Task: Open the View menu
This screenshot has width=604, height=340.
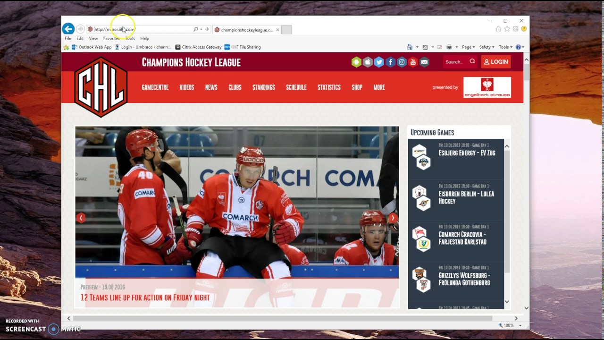Action: point(93,38)
